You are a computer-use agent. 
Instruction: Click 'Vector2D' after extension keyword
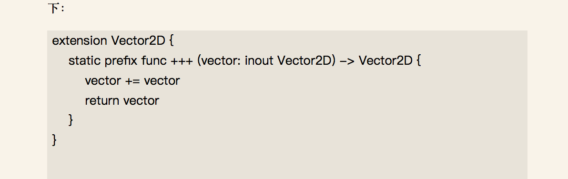click(138, 40)
